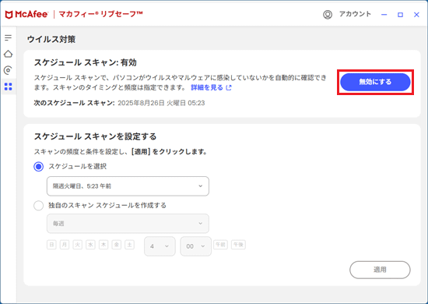Viewport: 428px width, 304px height.
Task: Open the protection score sidebar icon
Action: pyautogui.click(x=9, y=70)
